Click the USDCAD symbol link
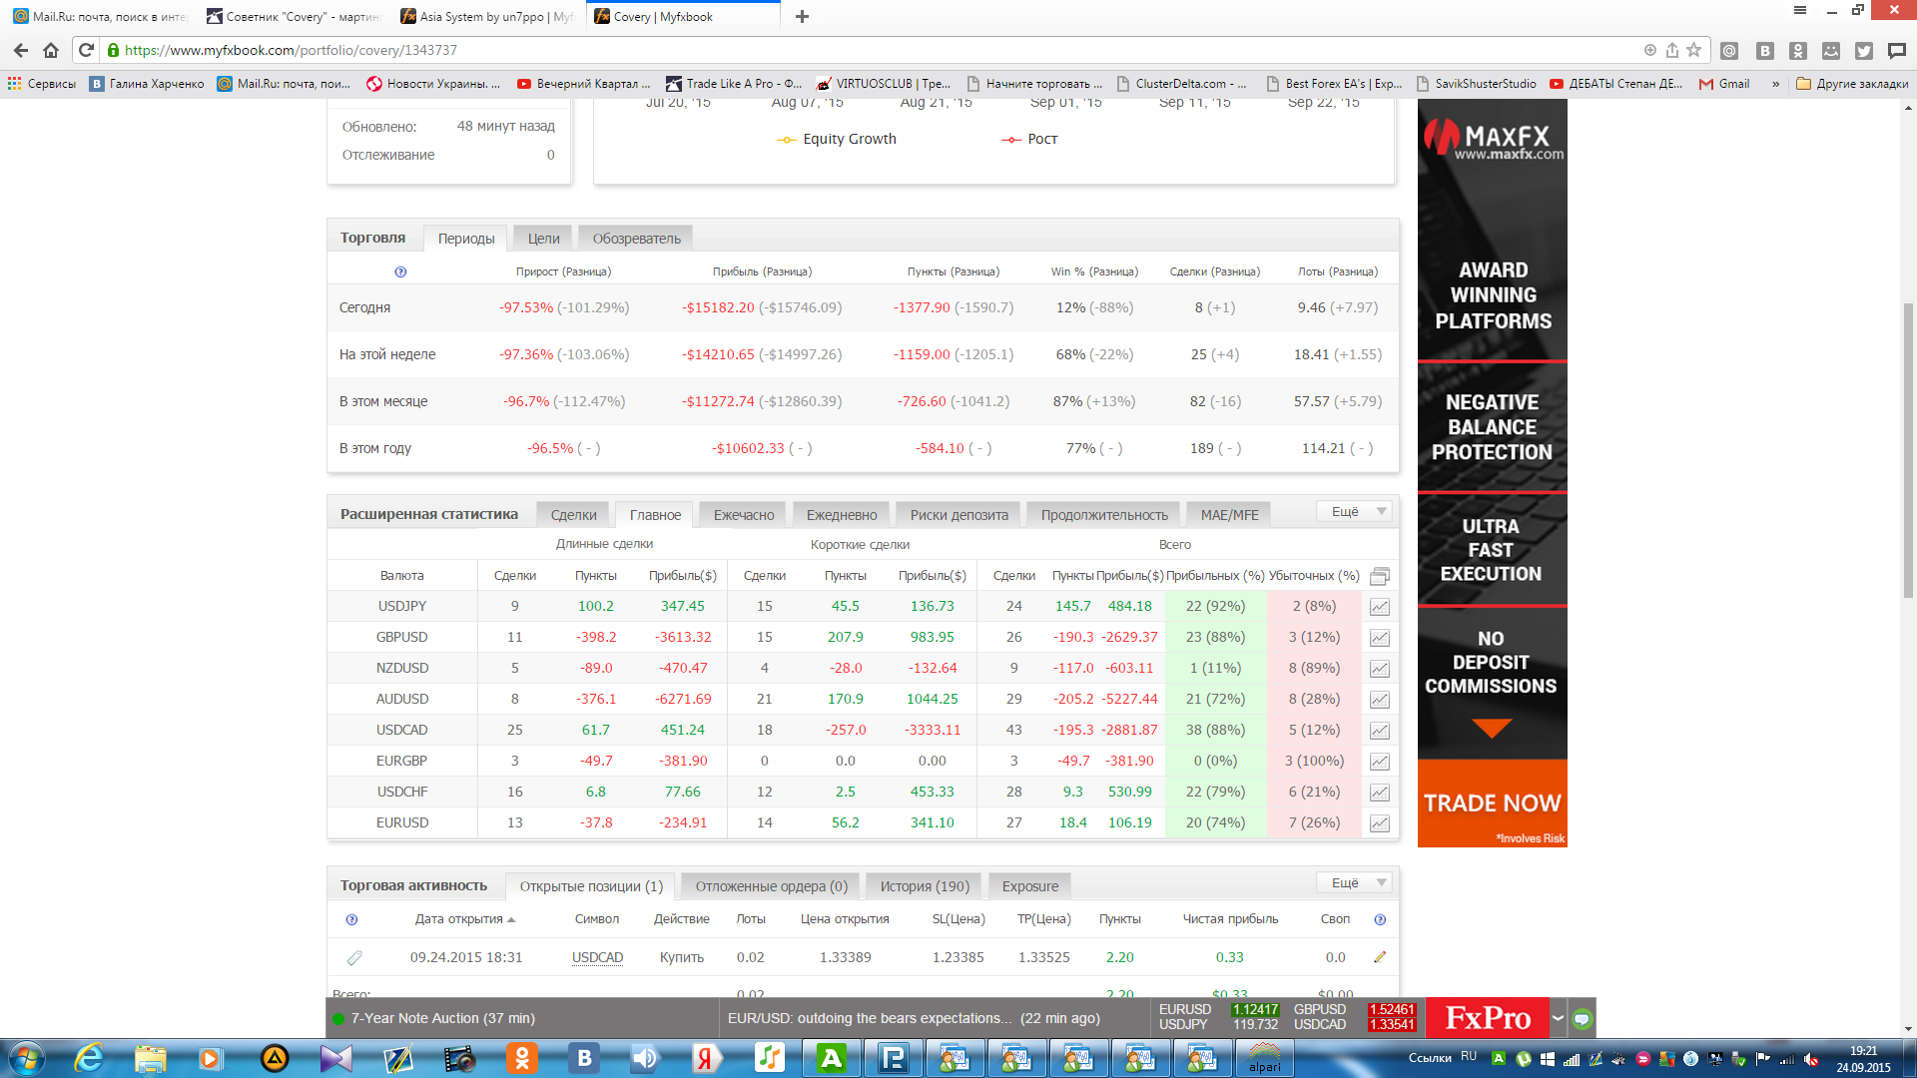The height and width of the screenshot is (1078, 1917). click(x=597, y=957)
